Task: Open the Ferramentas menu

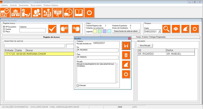Action: 24,5
